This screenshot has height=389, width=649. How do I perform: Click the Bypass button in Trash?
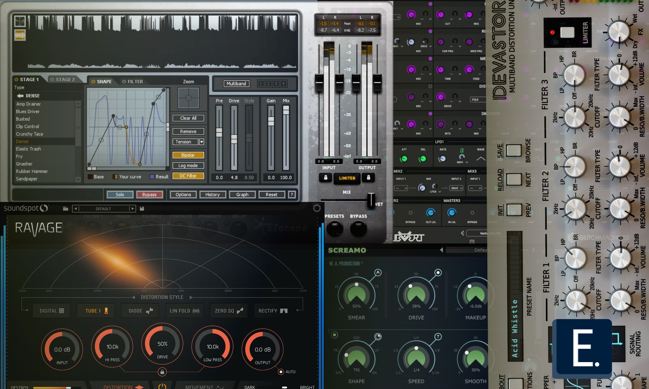tap(149, 194)
